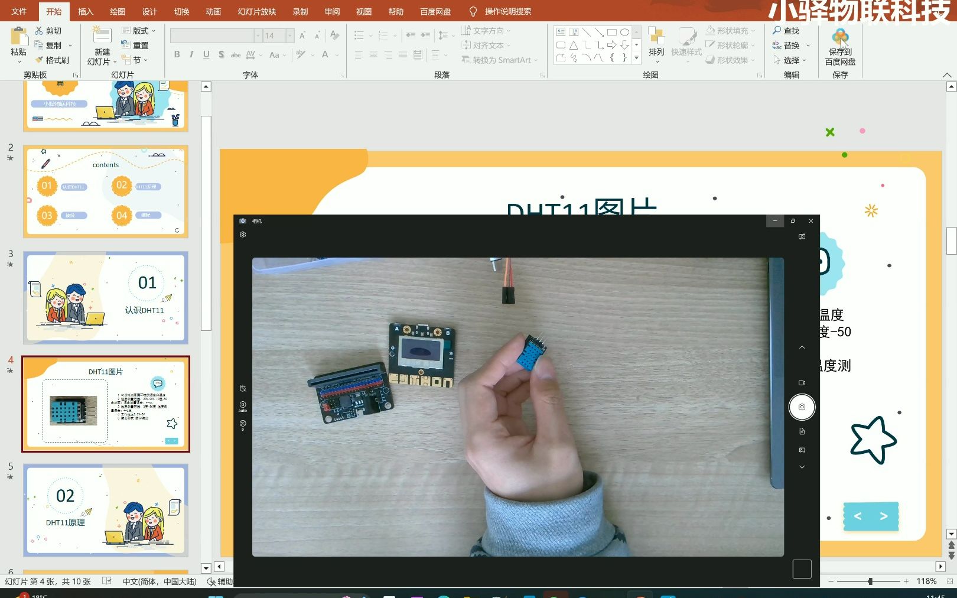Viewport: 957px width, 598px height.
Task: Click the increase indent level icon
Action: pyautogui.click(x=425, y=35)
